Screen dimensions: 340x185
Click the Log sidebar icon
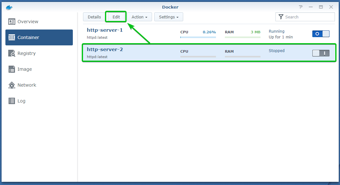pos(12,101)
